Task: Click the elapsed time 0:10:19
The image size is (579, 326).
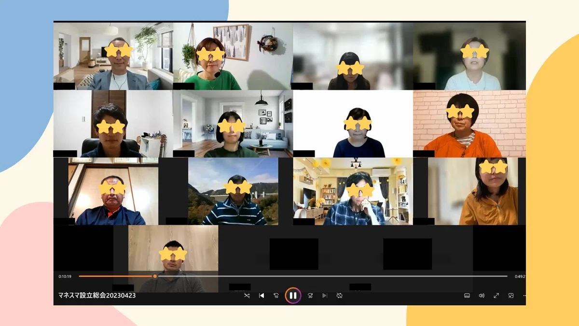Action: [x=65, y=277]
